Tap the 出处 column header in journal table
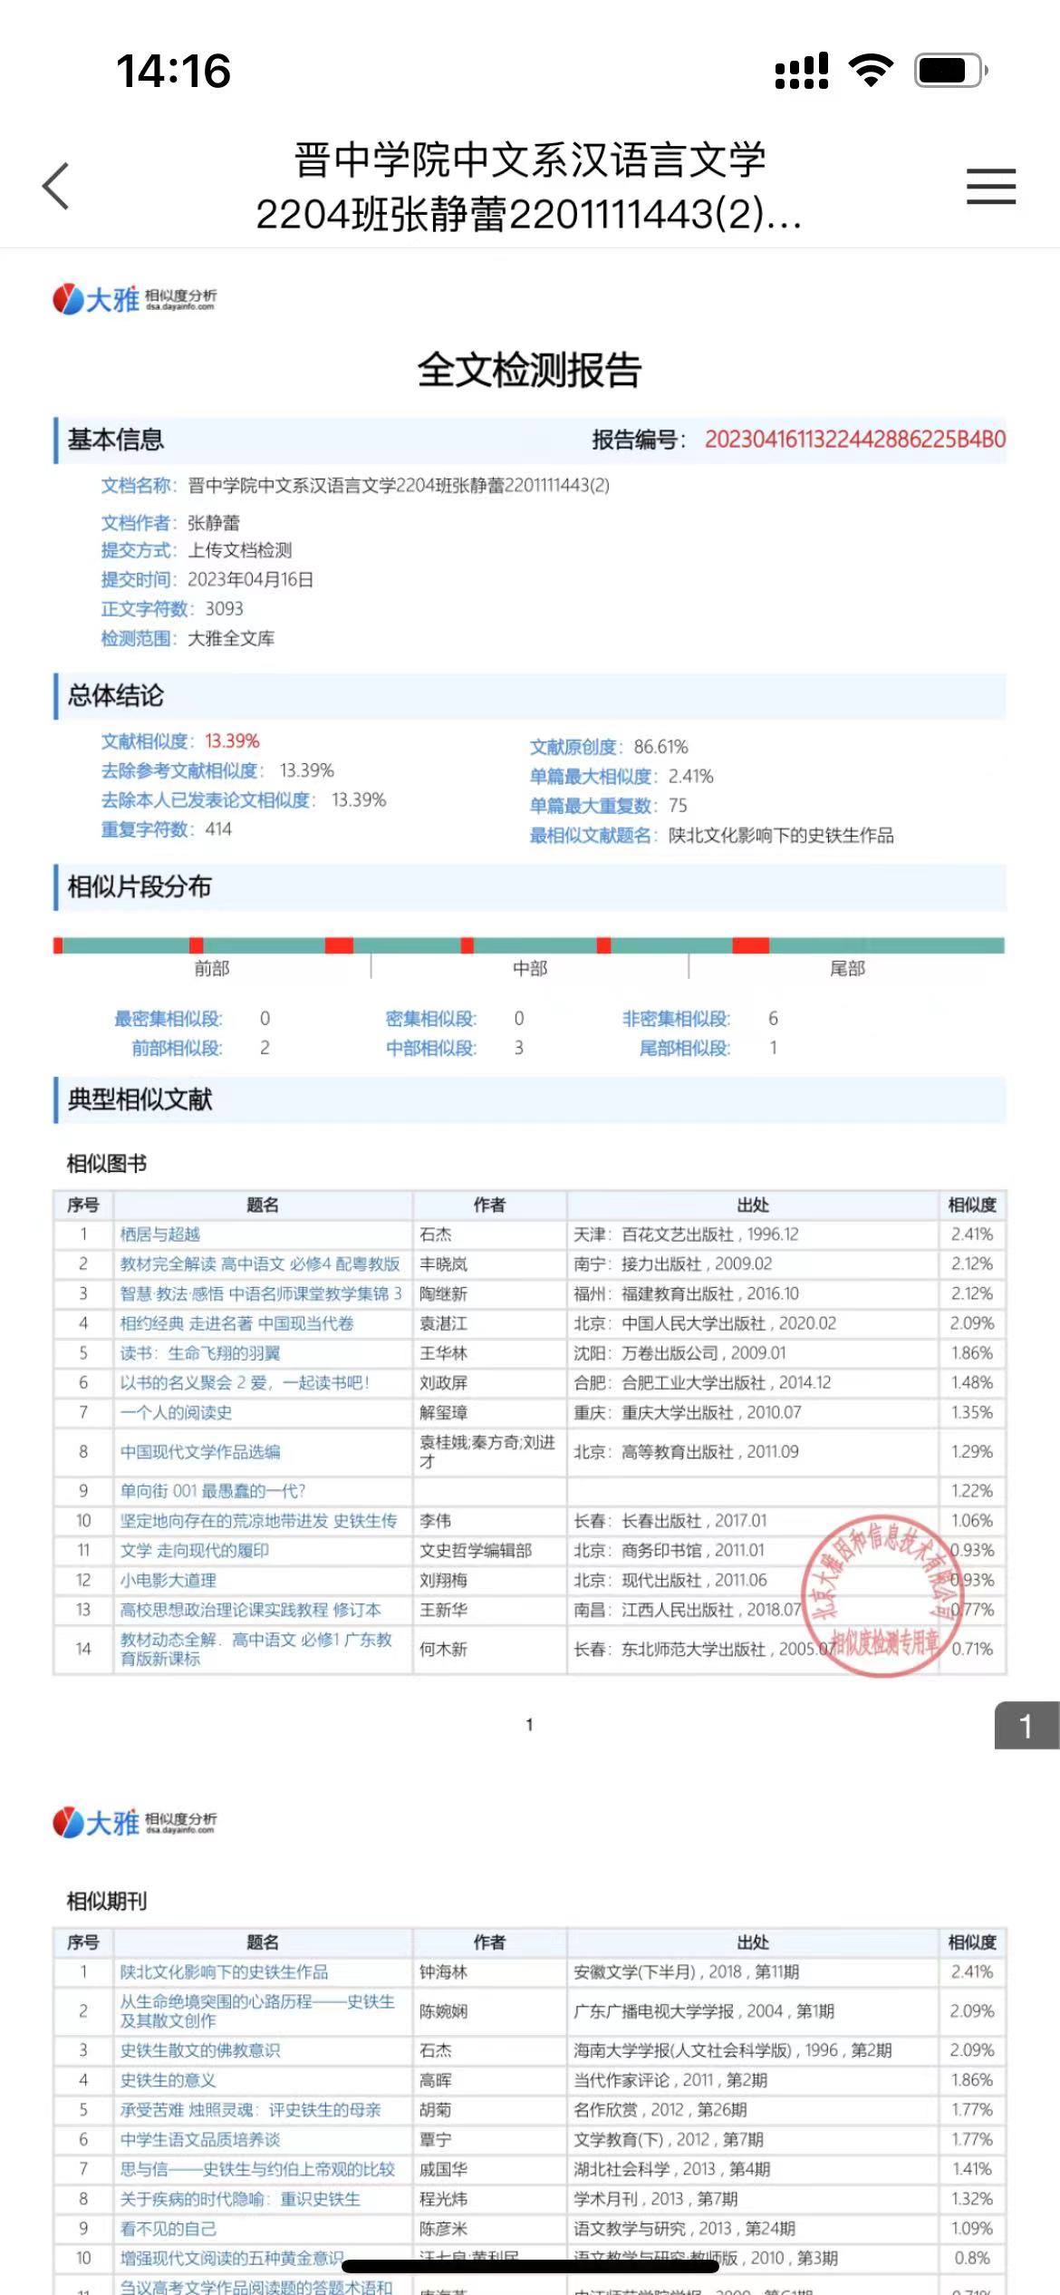The width and height of the screenshot is (1060, 2295). (753, 1942)
